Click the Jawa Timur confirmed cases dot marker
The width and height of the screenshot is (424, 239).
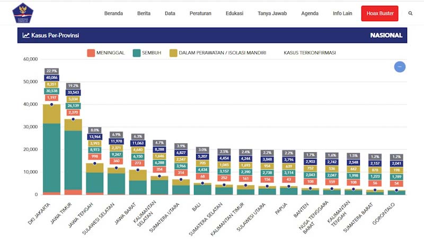pos(73,119)
